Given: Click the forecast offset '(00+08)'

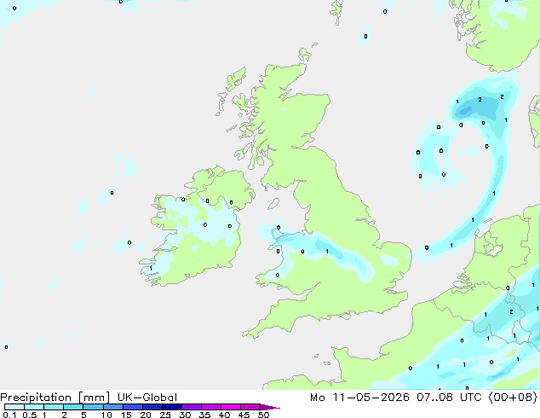Looking at the screenshot, I should click(x=513, y=398).
